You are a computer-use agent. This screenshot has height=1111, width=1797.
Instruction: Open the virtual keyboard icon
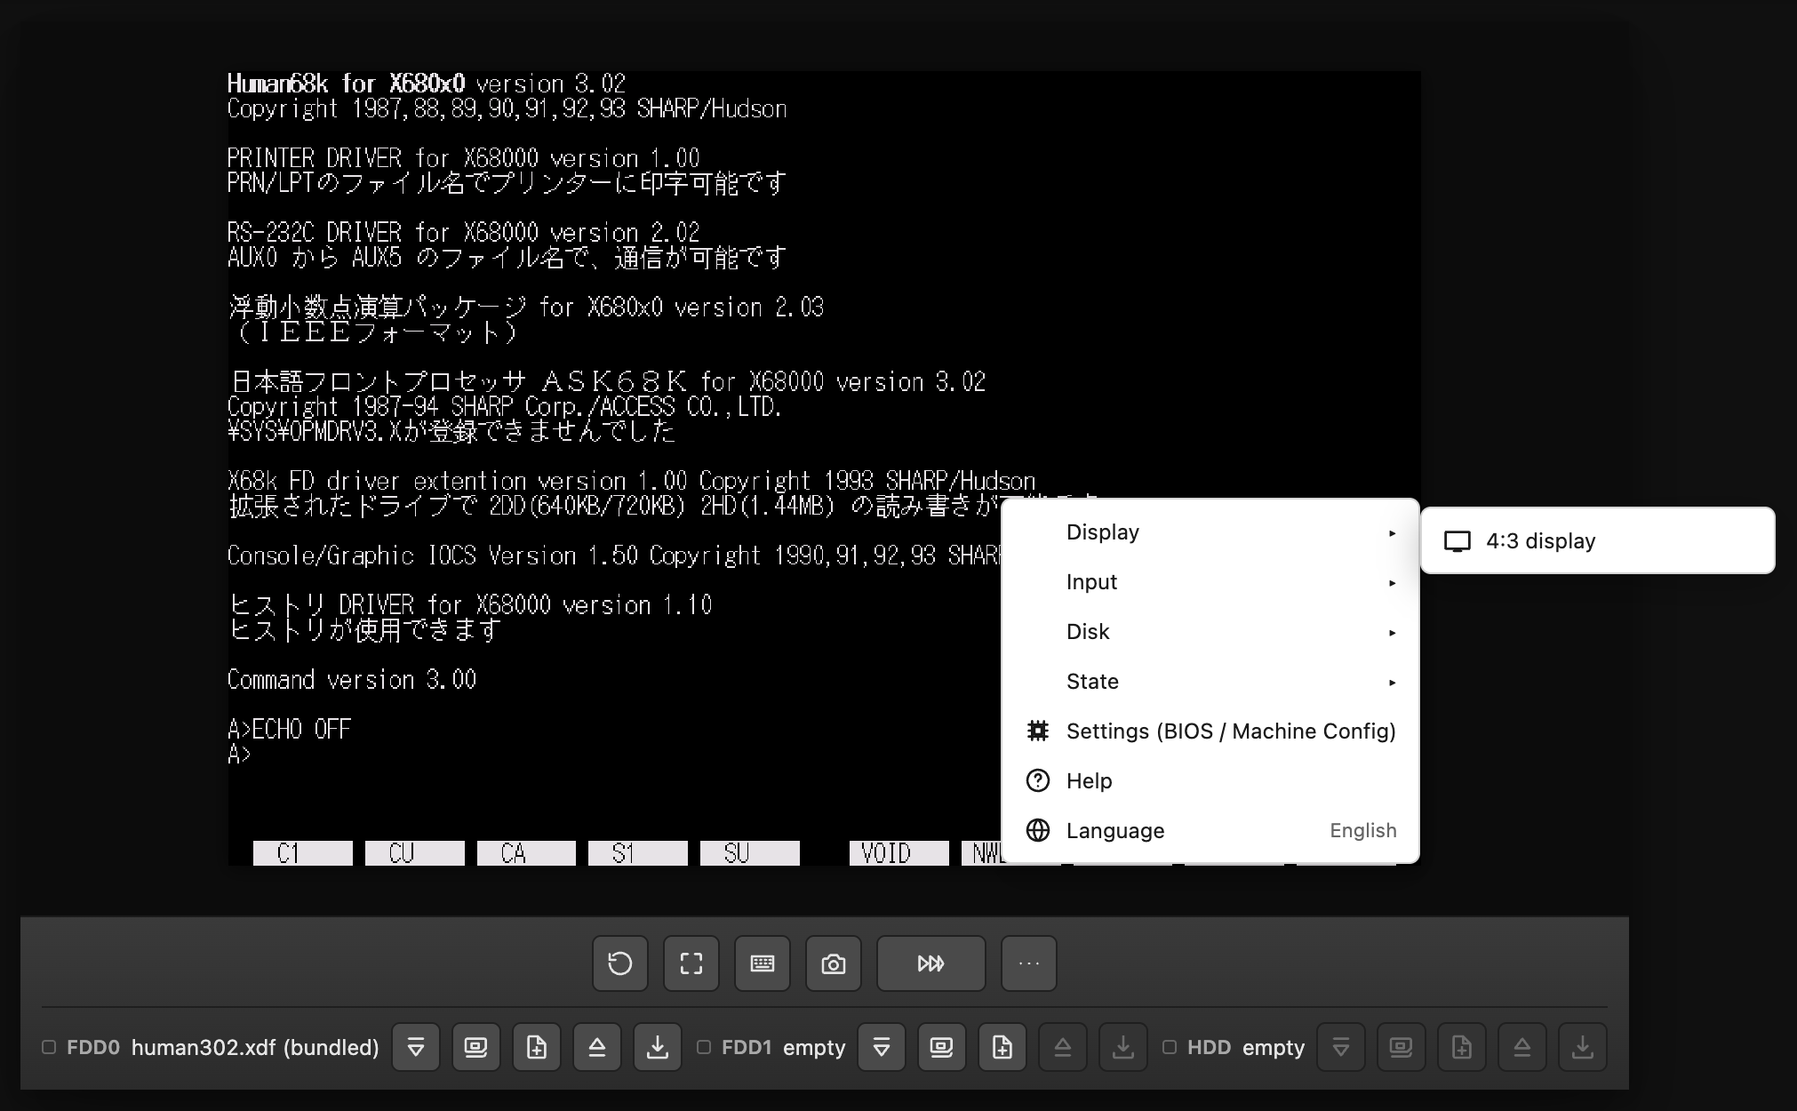point(762,963)
